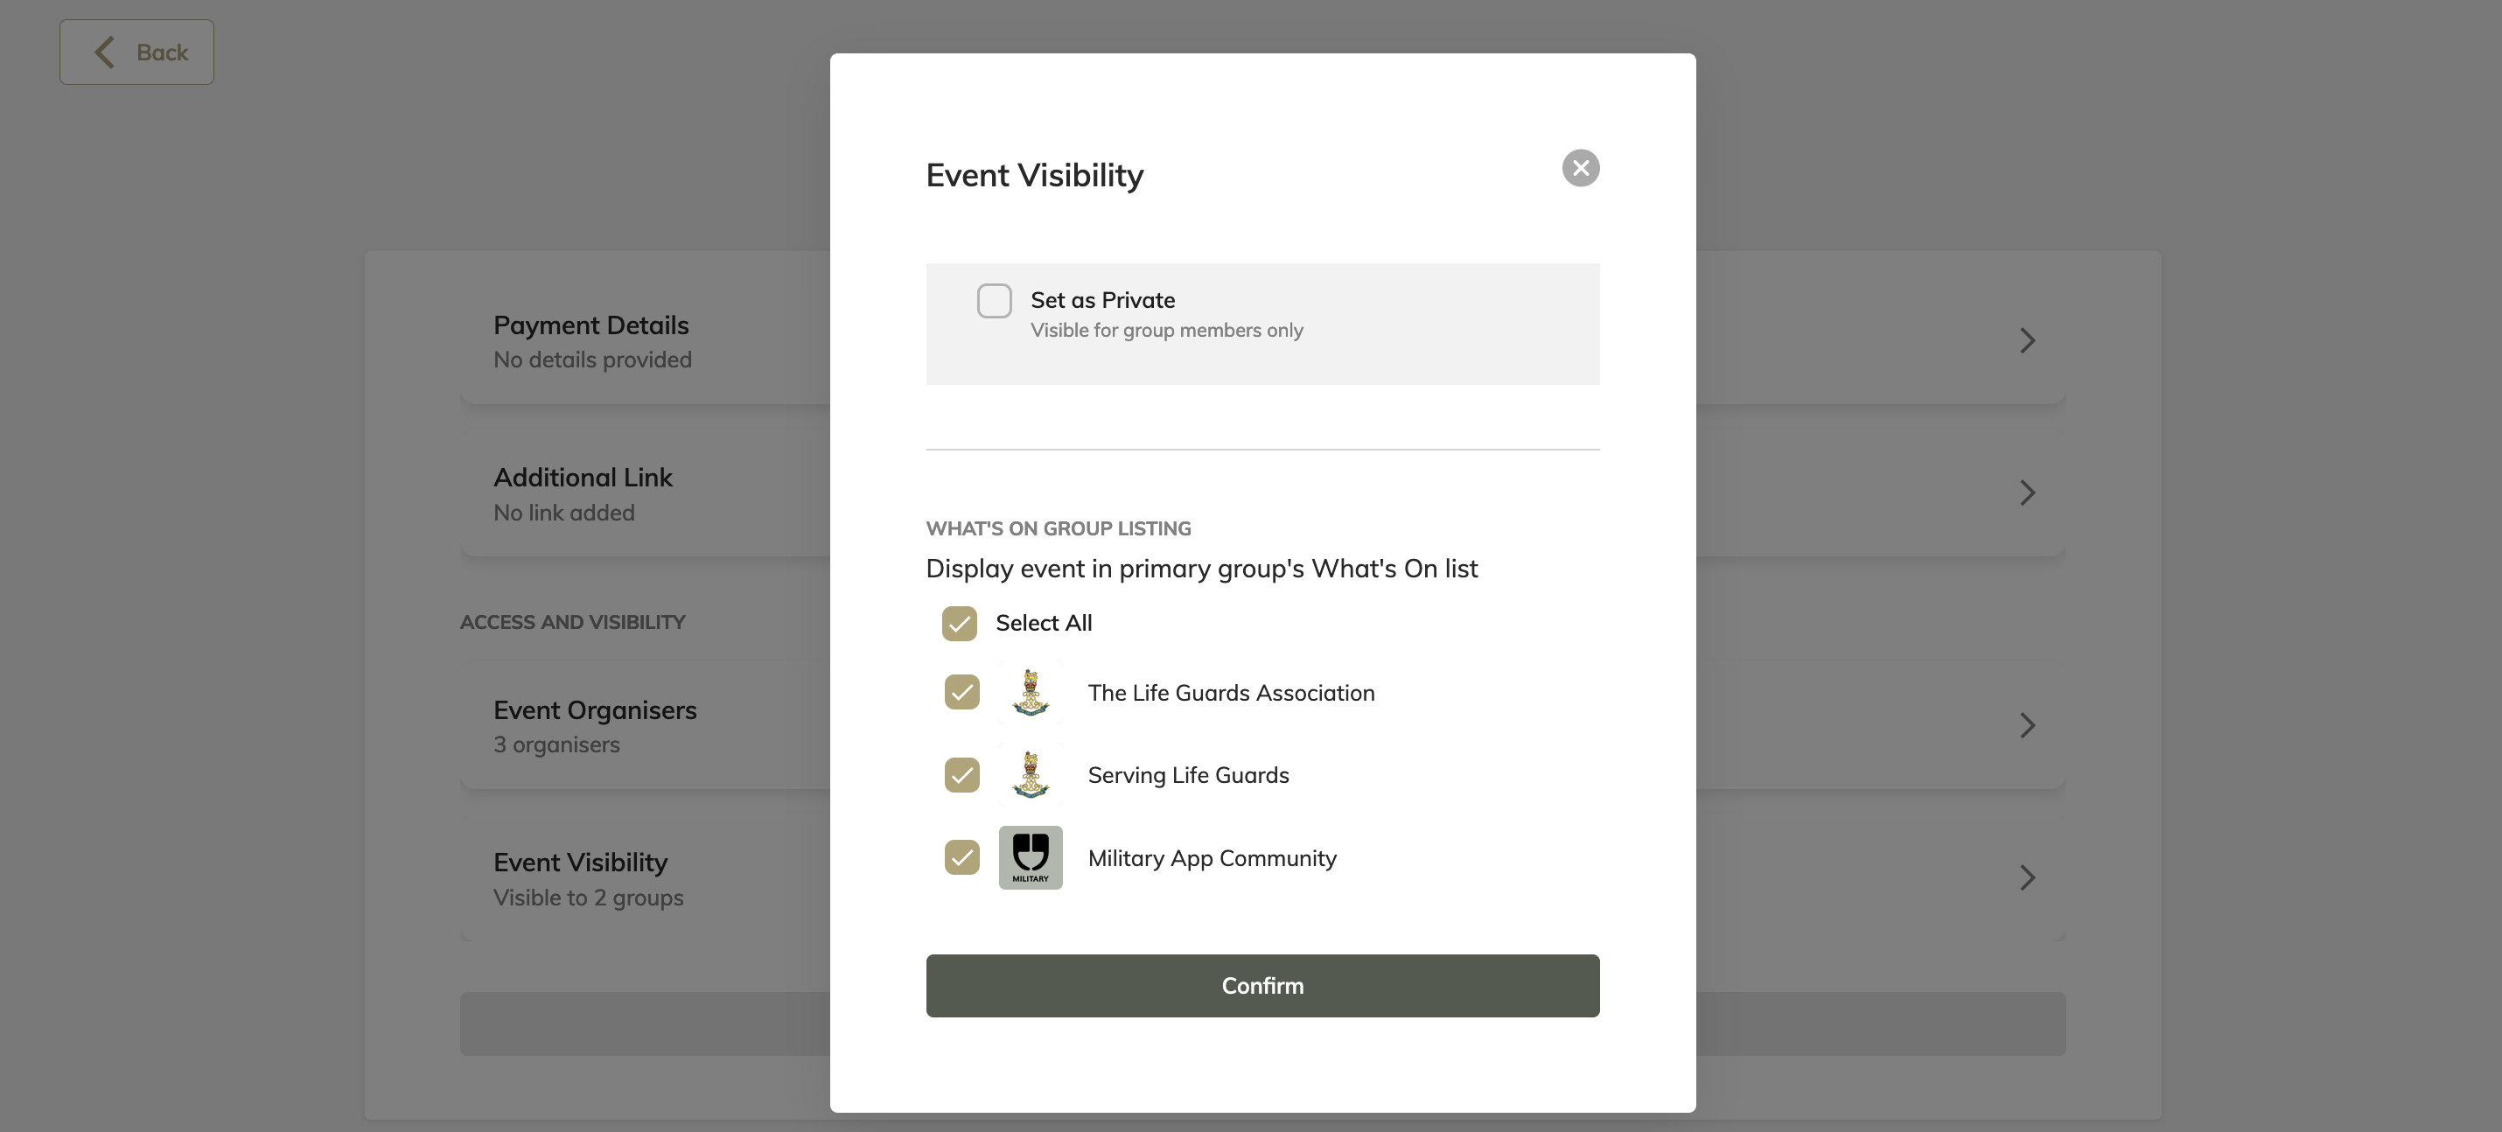
Task: Select the Event Organisers heading
Action: click(x=594, y=710)
